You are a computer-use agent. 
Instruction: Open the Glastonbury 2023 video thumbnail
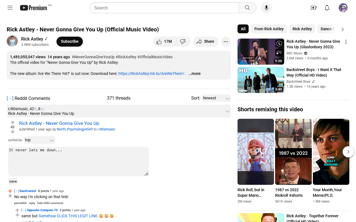261,52
